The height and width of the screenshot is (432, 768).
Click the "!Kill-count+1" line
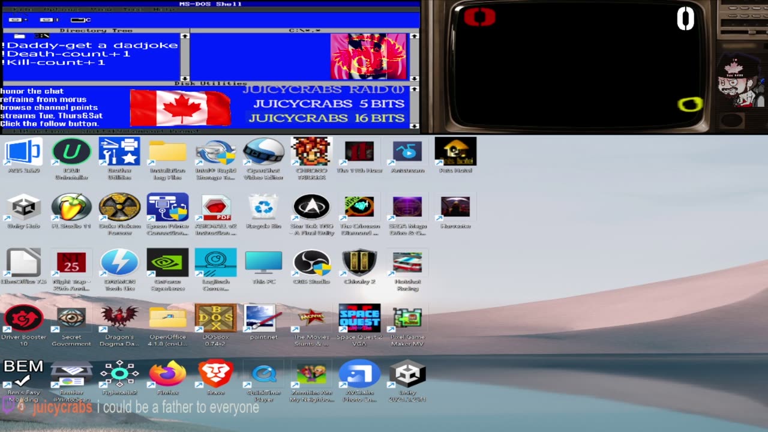tap(53, 62)
